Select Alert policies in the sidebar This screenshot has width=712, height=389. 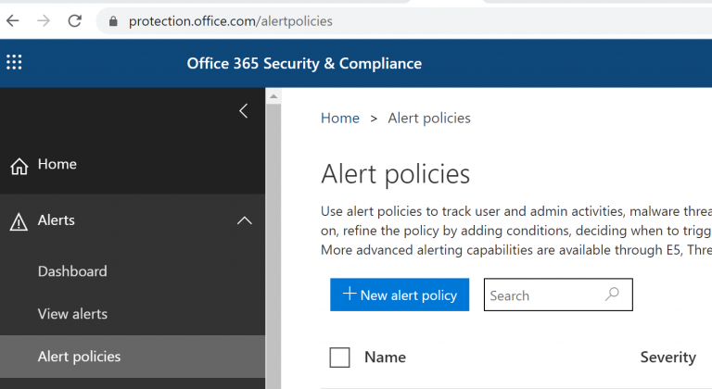point(133,357)
